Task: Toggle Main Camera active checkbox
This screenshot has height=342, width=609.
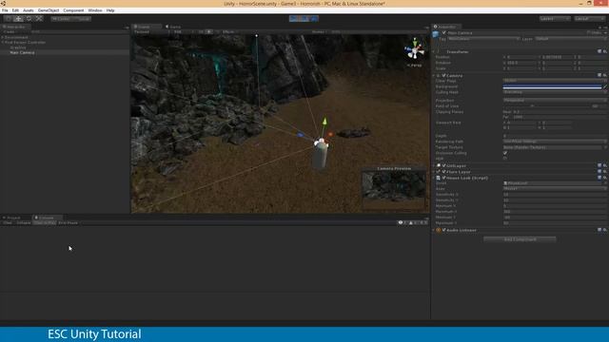Action: [444, 33]
